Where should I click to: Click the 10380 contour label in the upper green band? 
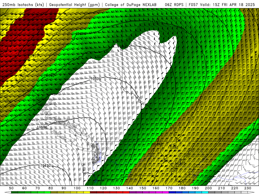click(x=155, y=22)
